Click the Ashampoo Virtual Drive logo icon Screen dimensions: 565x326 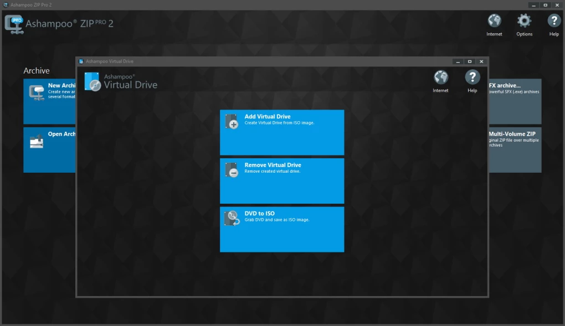pyautogui.click(x=91, y=81)
